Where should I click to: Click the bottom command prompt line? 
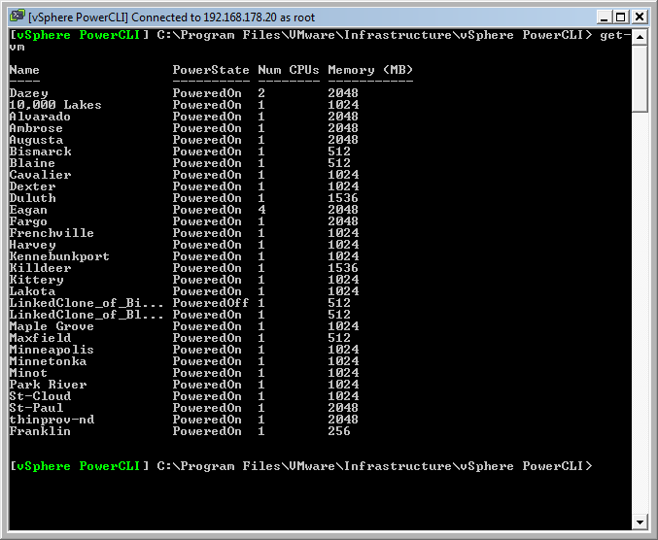coord(301,466)
